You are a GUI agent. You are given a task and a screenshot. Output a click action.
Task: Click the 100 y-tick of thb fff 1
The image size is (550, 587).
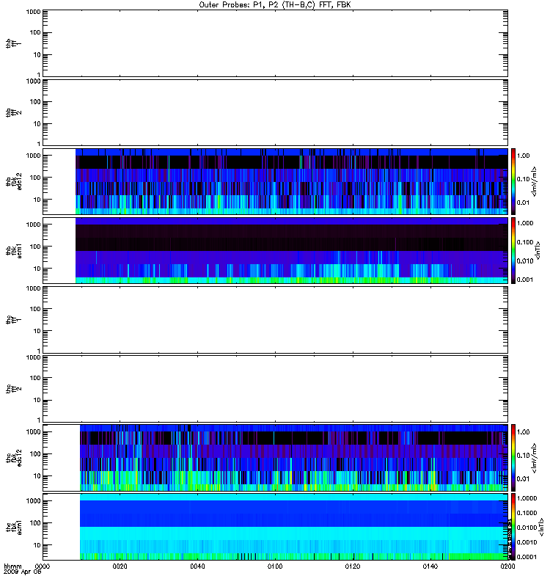click(x=35, y=32)
